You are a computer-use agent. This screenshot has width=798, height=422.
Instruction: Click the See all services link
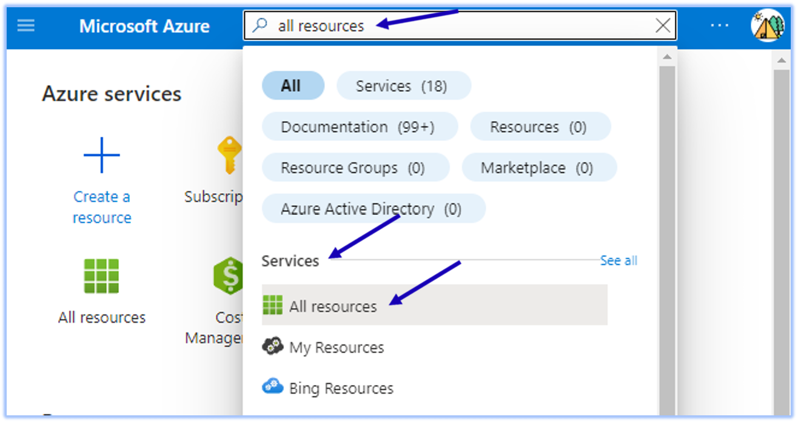[619, 260]
